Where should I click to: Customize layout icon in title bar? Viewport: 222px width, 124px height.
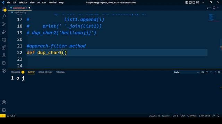(x=197, y=2)
